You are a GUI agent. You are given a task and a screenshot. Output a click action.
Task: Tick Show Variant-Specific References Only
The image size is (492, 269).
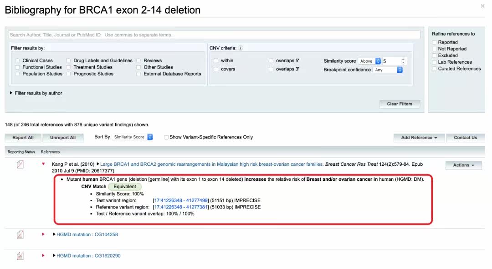click(x=166, y=137)
